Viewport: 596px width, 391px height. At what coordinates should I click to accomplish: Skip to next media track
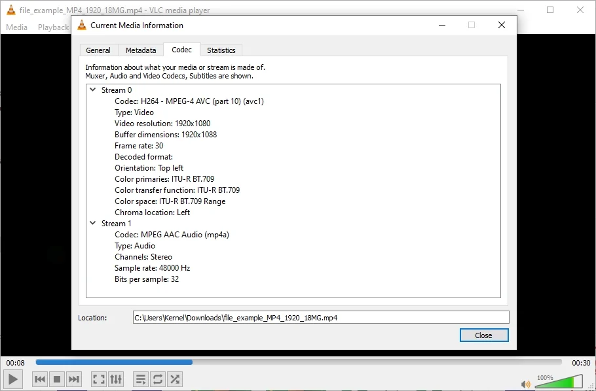pos(74,379)
